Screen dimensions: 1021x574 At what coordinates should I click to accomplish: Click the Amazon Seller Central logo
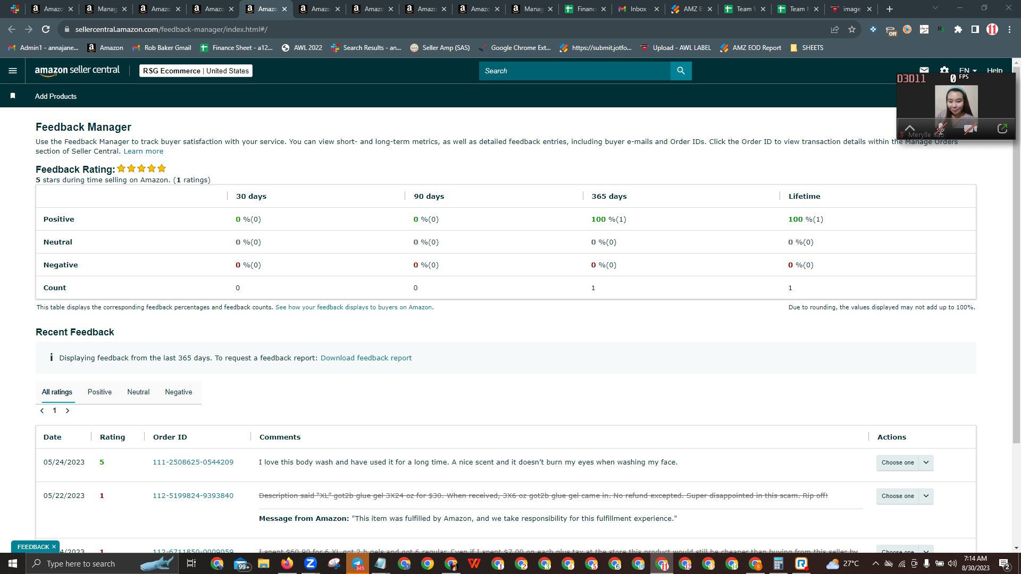tap(77, 70)
